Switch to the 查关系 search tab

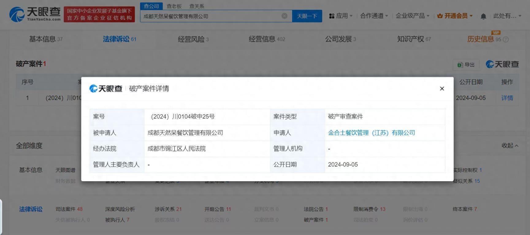point(197,6)
